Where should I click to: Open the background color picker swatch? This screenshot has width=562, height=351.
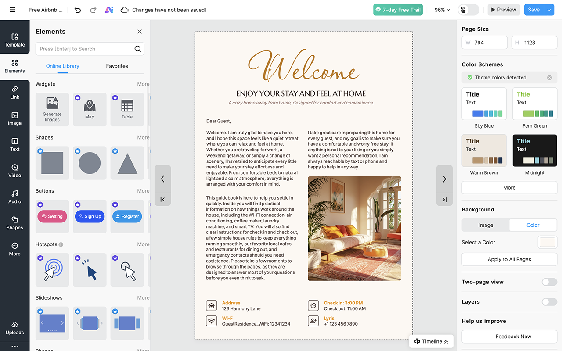click(548, 242)
